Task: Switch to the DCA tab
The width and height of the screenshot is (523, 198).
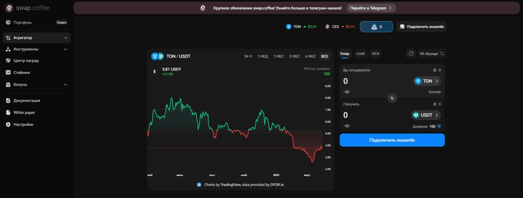Action: pos(375,53)
